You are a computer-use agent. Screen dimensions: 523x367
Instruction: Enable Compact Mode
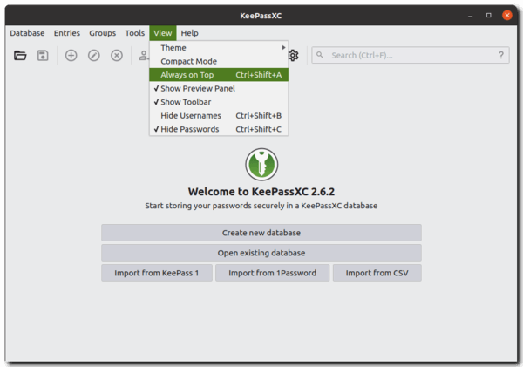pyautogui.click(x=219, y=61)
